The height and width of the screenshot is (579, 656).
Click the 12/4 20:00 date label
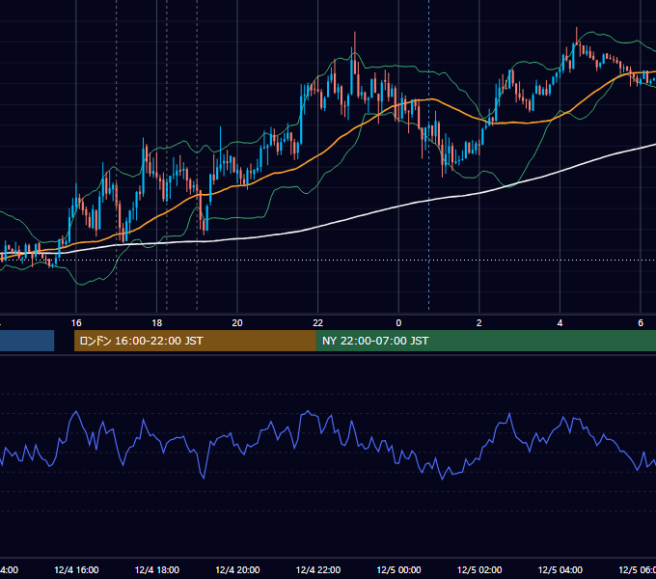click(237, 570)
